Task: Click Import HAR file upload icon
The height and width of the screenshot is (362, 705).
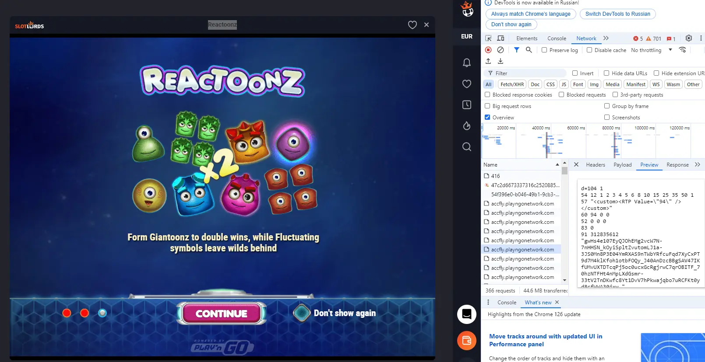Action: pyautogui.click(x=488, y=61)
